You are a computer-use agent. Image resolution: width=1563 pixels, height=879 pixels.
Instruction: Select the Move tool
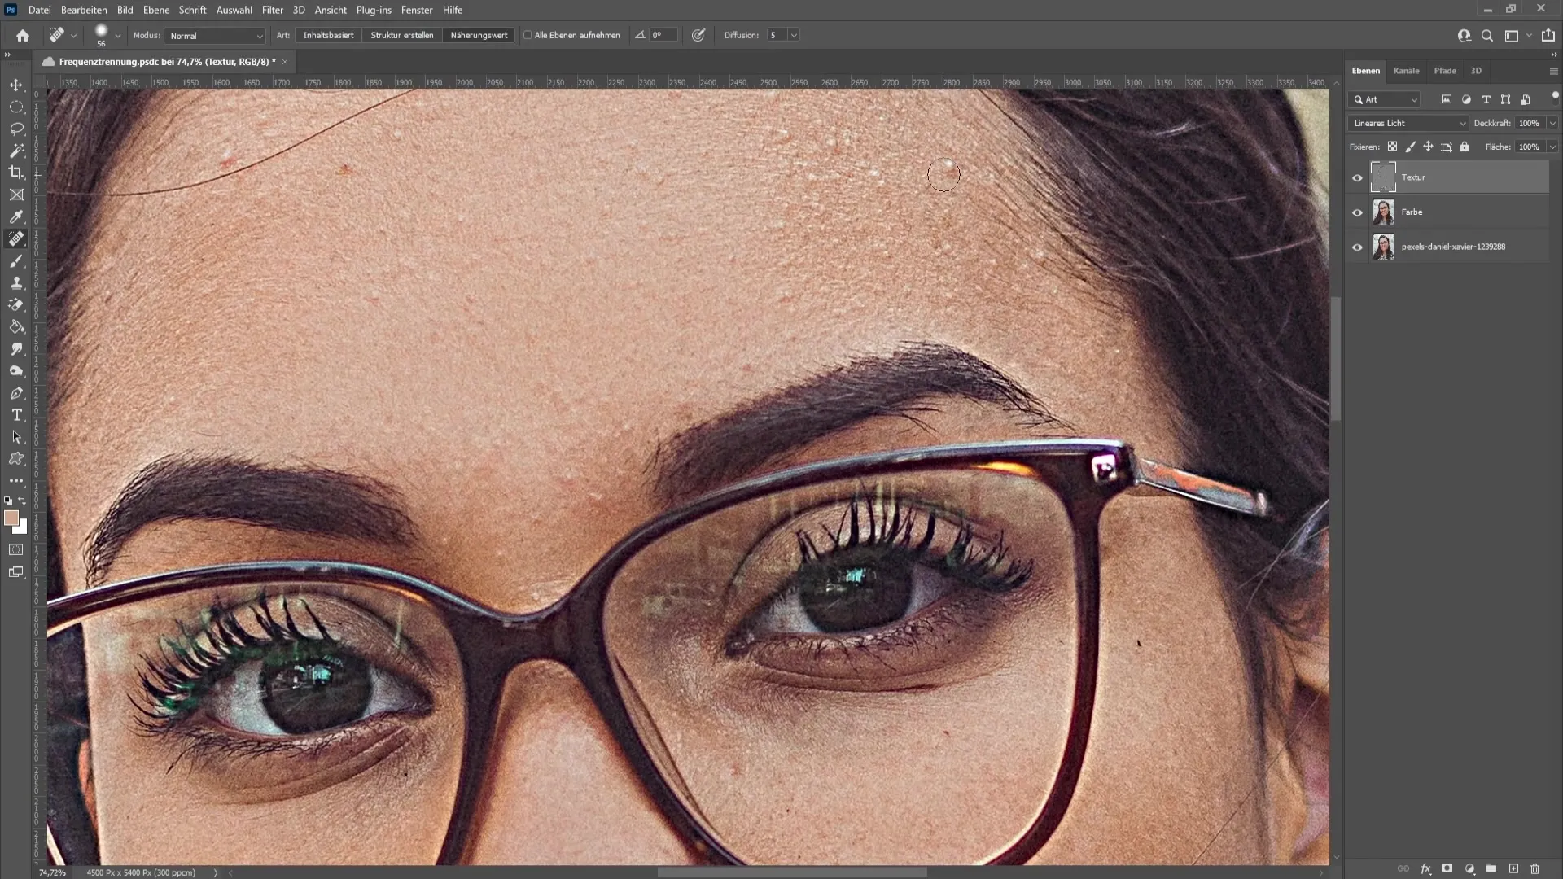coord(16,84)
